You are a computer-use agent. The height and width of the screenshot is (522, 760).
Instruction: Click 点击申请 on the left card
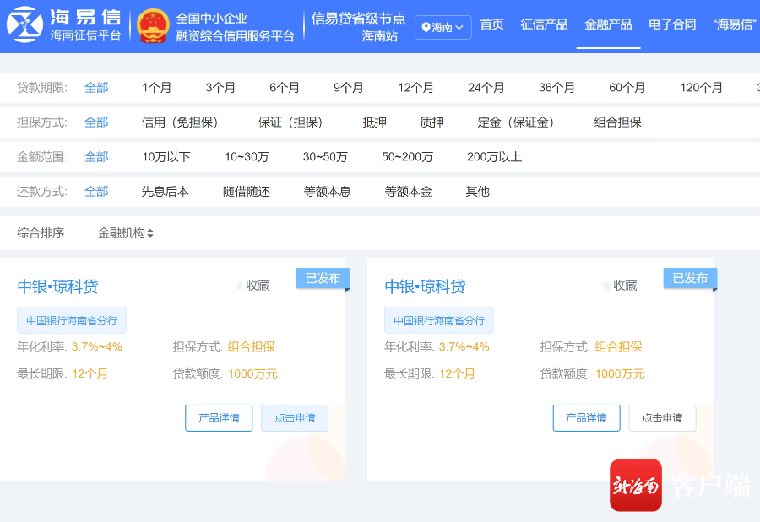(x=295, y=418)
